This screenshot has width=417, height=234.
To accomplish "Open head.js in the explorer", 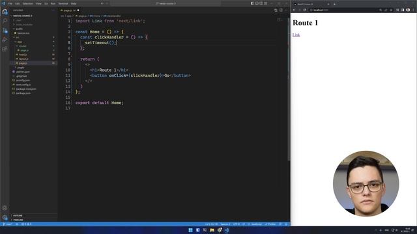I will point(34,55).
